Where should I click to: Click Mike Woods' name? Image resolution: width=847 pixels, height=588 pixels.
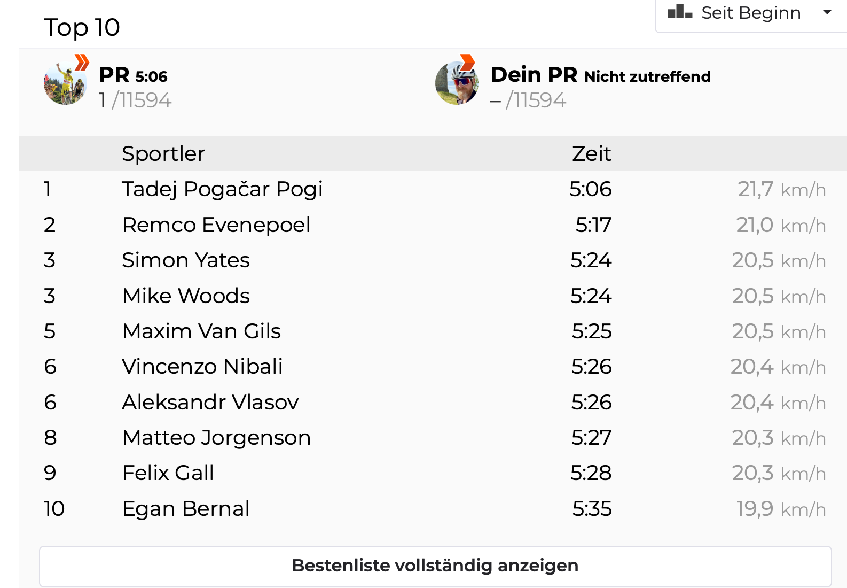(x=186, y=296)
